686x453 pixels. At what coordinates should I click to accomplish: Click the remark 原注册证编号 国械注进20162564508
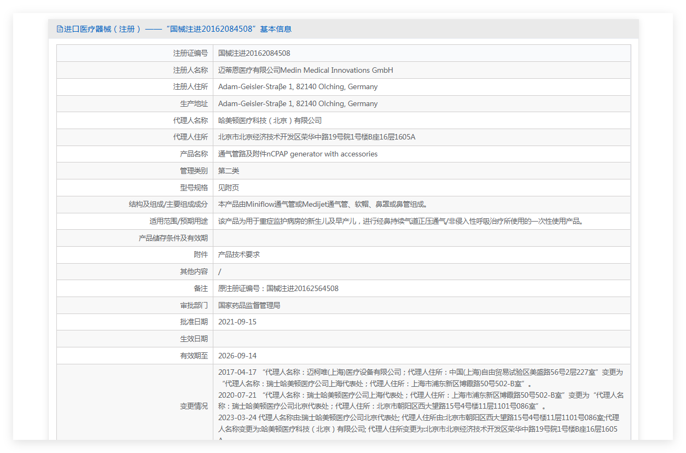[278, 288]
